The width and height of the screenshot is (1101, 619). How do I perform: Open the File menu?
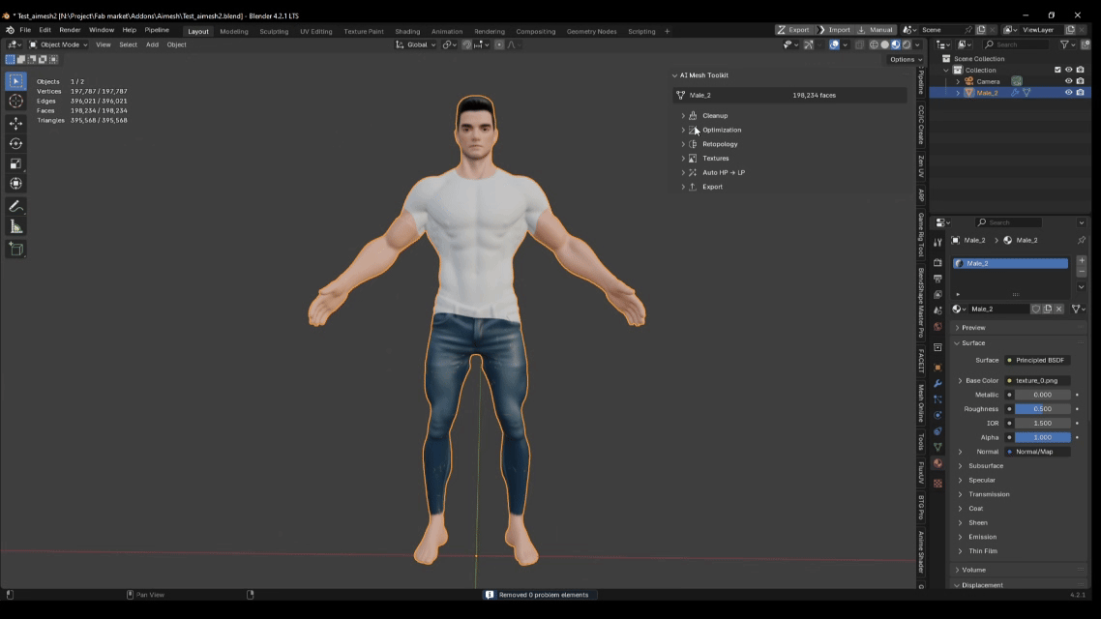(x=25, y=30)
